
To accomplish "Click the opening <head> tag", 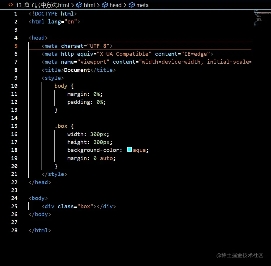I will click(38, 38).
